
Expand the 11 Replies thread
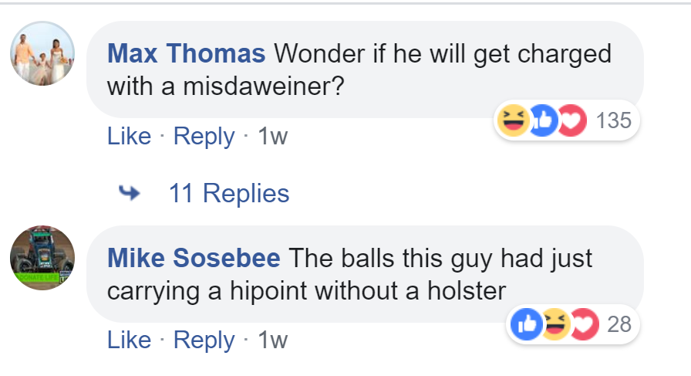(229, 193)
